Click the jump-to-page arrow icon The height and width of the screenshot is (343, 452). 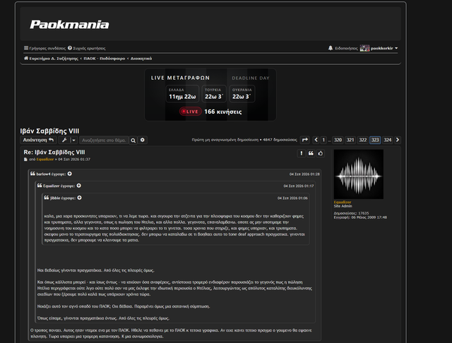(x=304, y=140)
